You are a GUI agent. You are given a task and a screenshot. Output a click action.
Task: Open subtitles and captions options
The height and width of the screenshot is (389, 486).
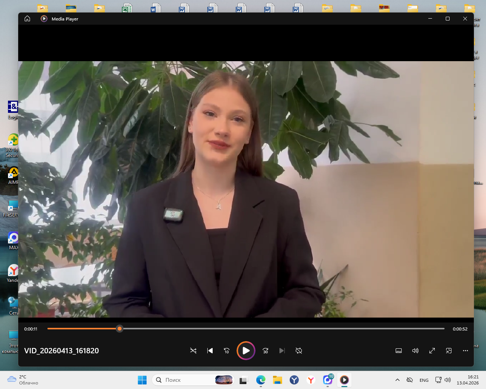click(x=399, y=351)
